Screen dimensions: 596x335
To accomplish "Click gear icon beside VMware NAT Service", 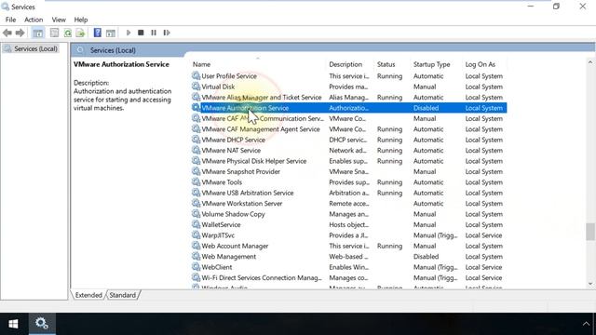I will point(196,151).
